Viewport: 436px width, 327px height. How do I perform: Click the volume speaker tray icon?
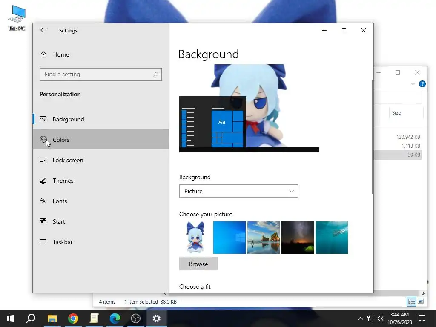(381, 318)
